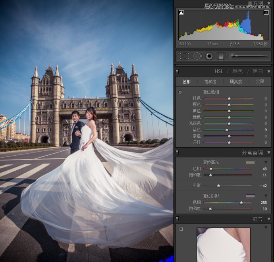Click 复位色相 to reset hue
This screenshot has width=274, height=262.
tap(210, 92)
